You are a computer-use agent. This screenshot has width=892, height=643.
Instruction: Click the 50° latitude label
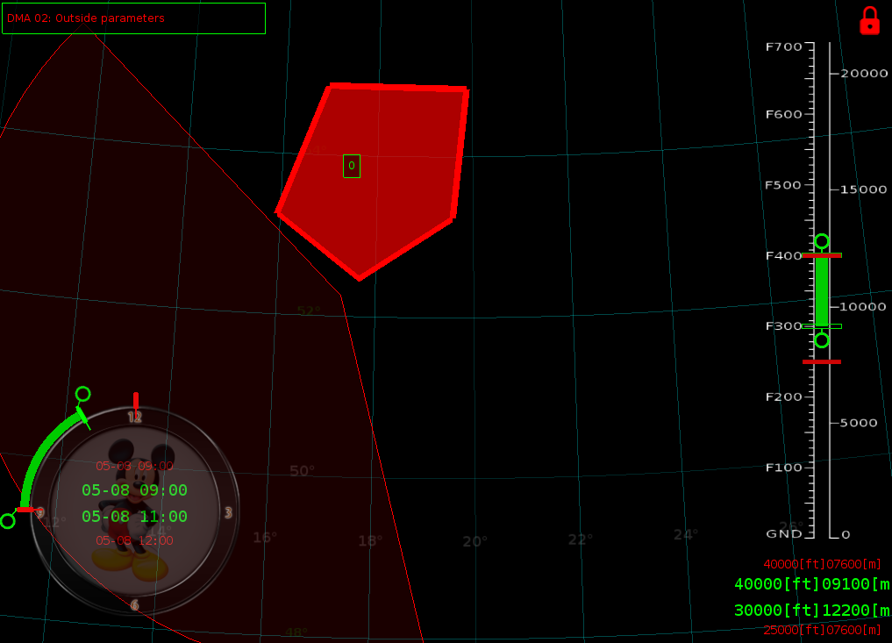coord(302,471)
